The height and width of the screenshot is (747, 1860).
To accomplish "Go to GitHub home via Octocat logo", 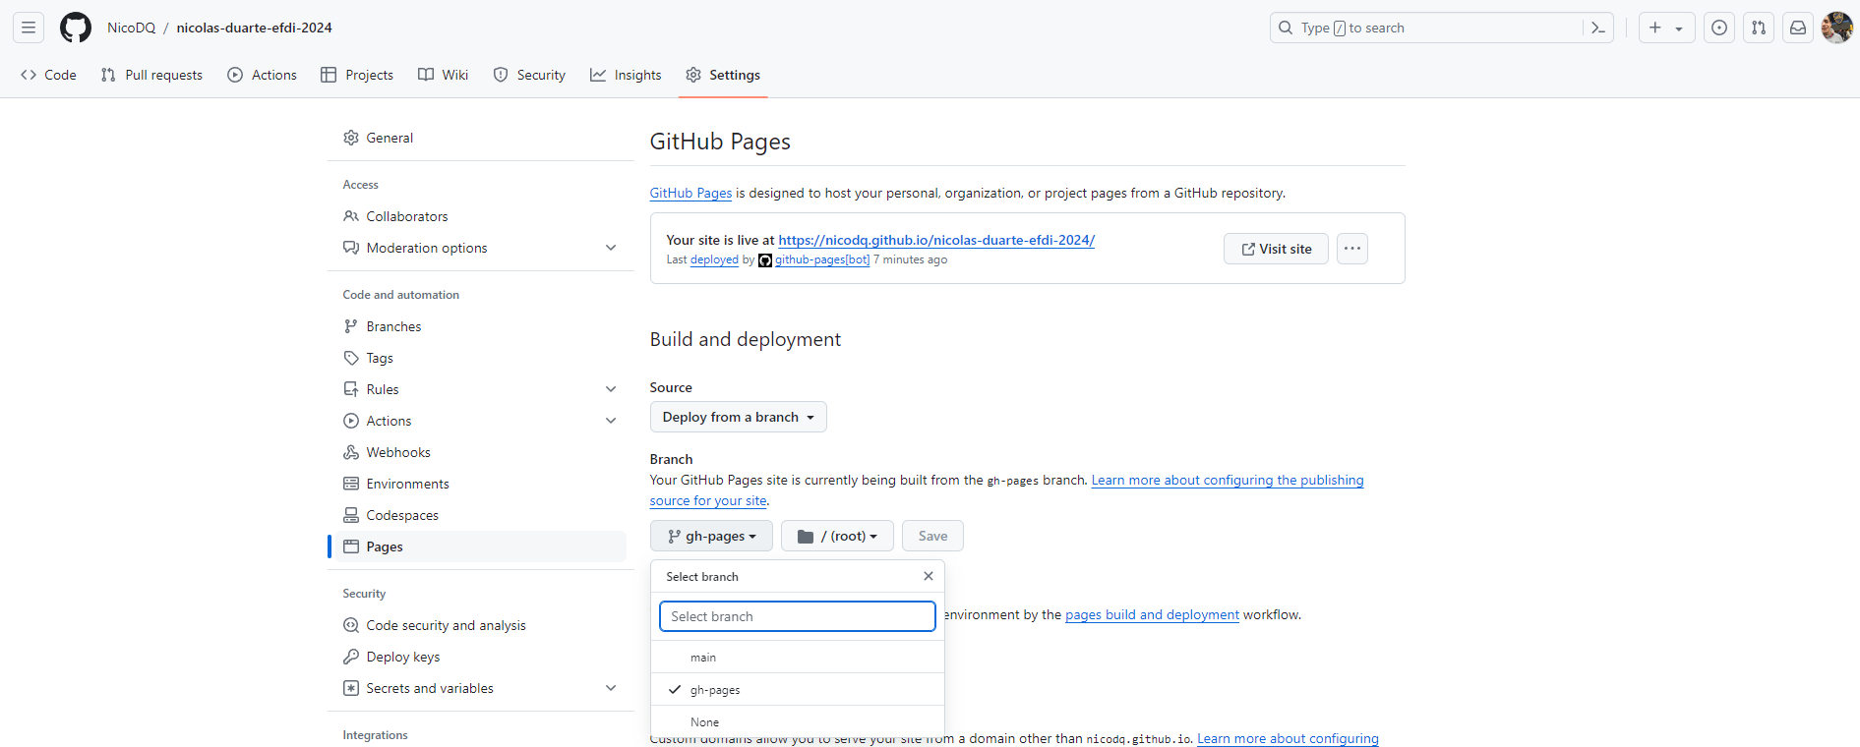I will pos(76,28).
